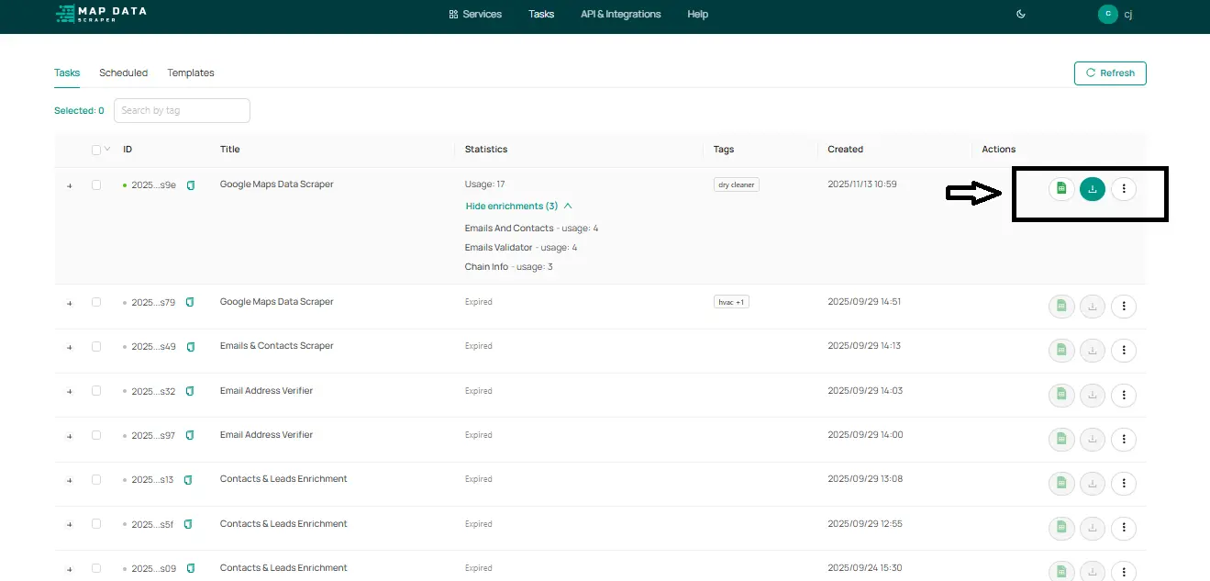Select the Emails & Contacts Scraper row checkbox

[x=96, y=347]
